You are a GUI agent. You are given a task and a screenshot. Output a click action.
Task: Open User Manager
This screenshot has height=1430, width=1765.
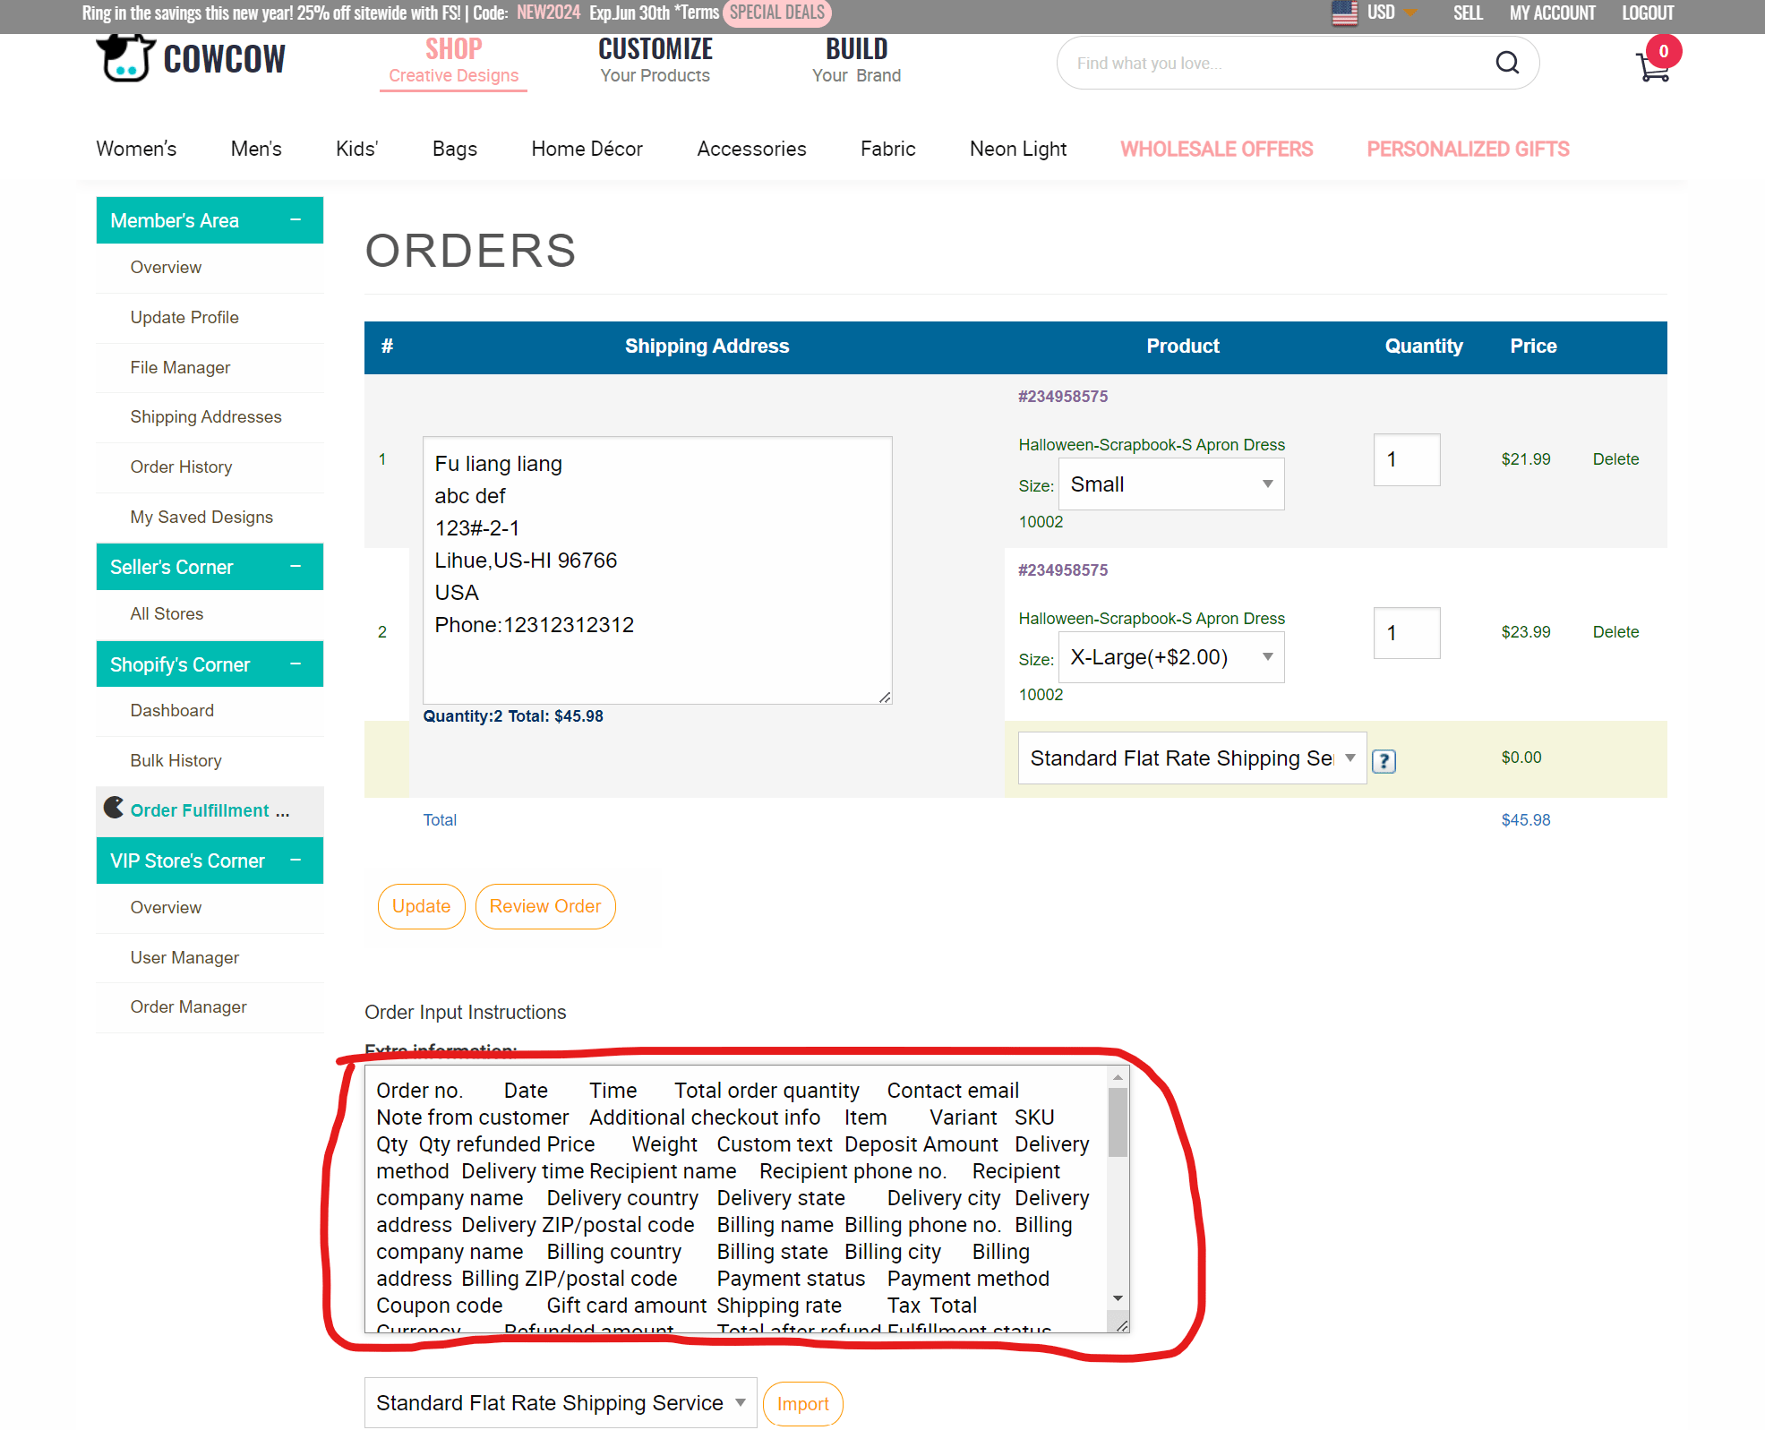(x=184, y=958)
